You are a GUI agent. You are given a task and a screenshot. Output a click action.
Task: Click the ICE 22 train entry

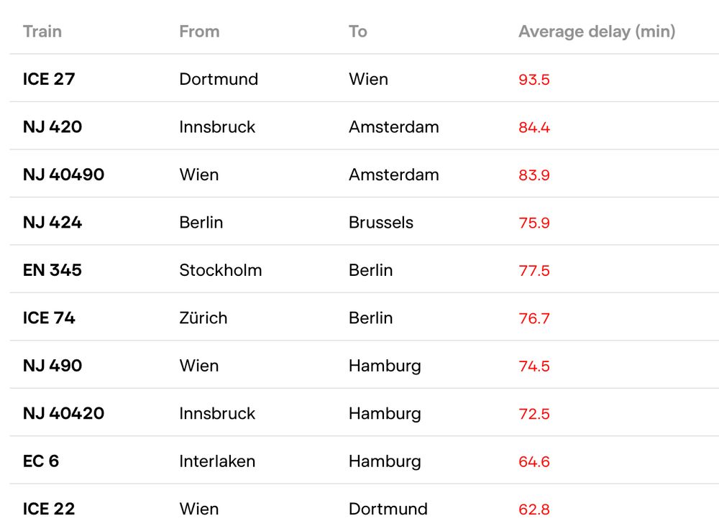tap(49, 509)
